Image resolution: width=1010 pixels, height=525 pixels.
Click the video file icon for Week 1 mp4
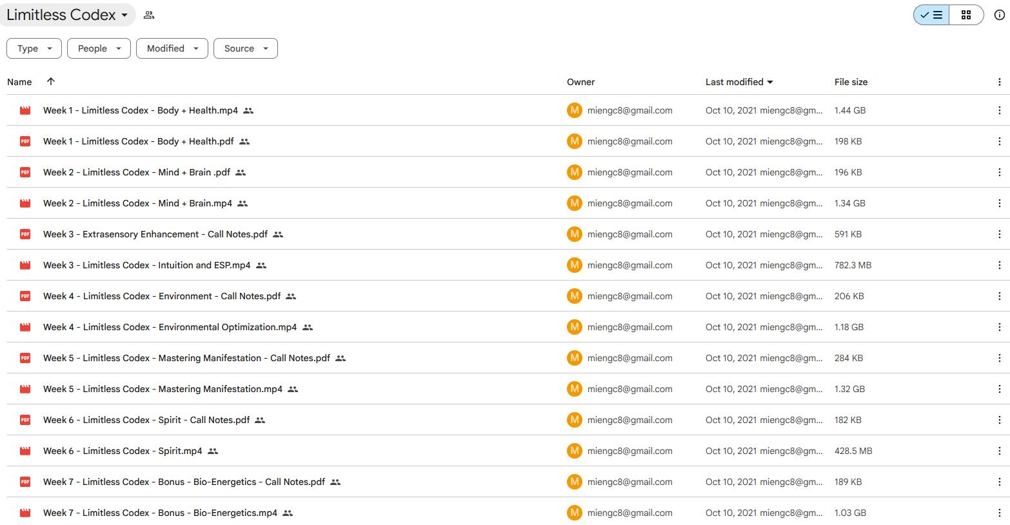click(25, 110)
